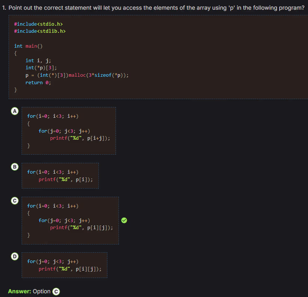The width and height of the screenshot is (308, 297).
Task: Click the #include<stdio.h> line
Action: pyautogui.click(x=38, y=24)
